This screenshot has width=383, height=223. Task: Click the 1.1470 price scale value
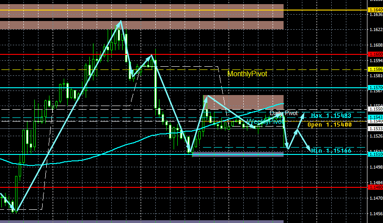376,198
